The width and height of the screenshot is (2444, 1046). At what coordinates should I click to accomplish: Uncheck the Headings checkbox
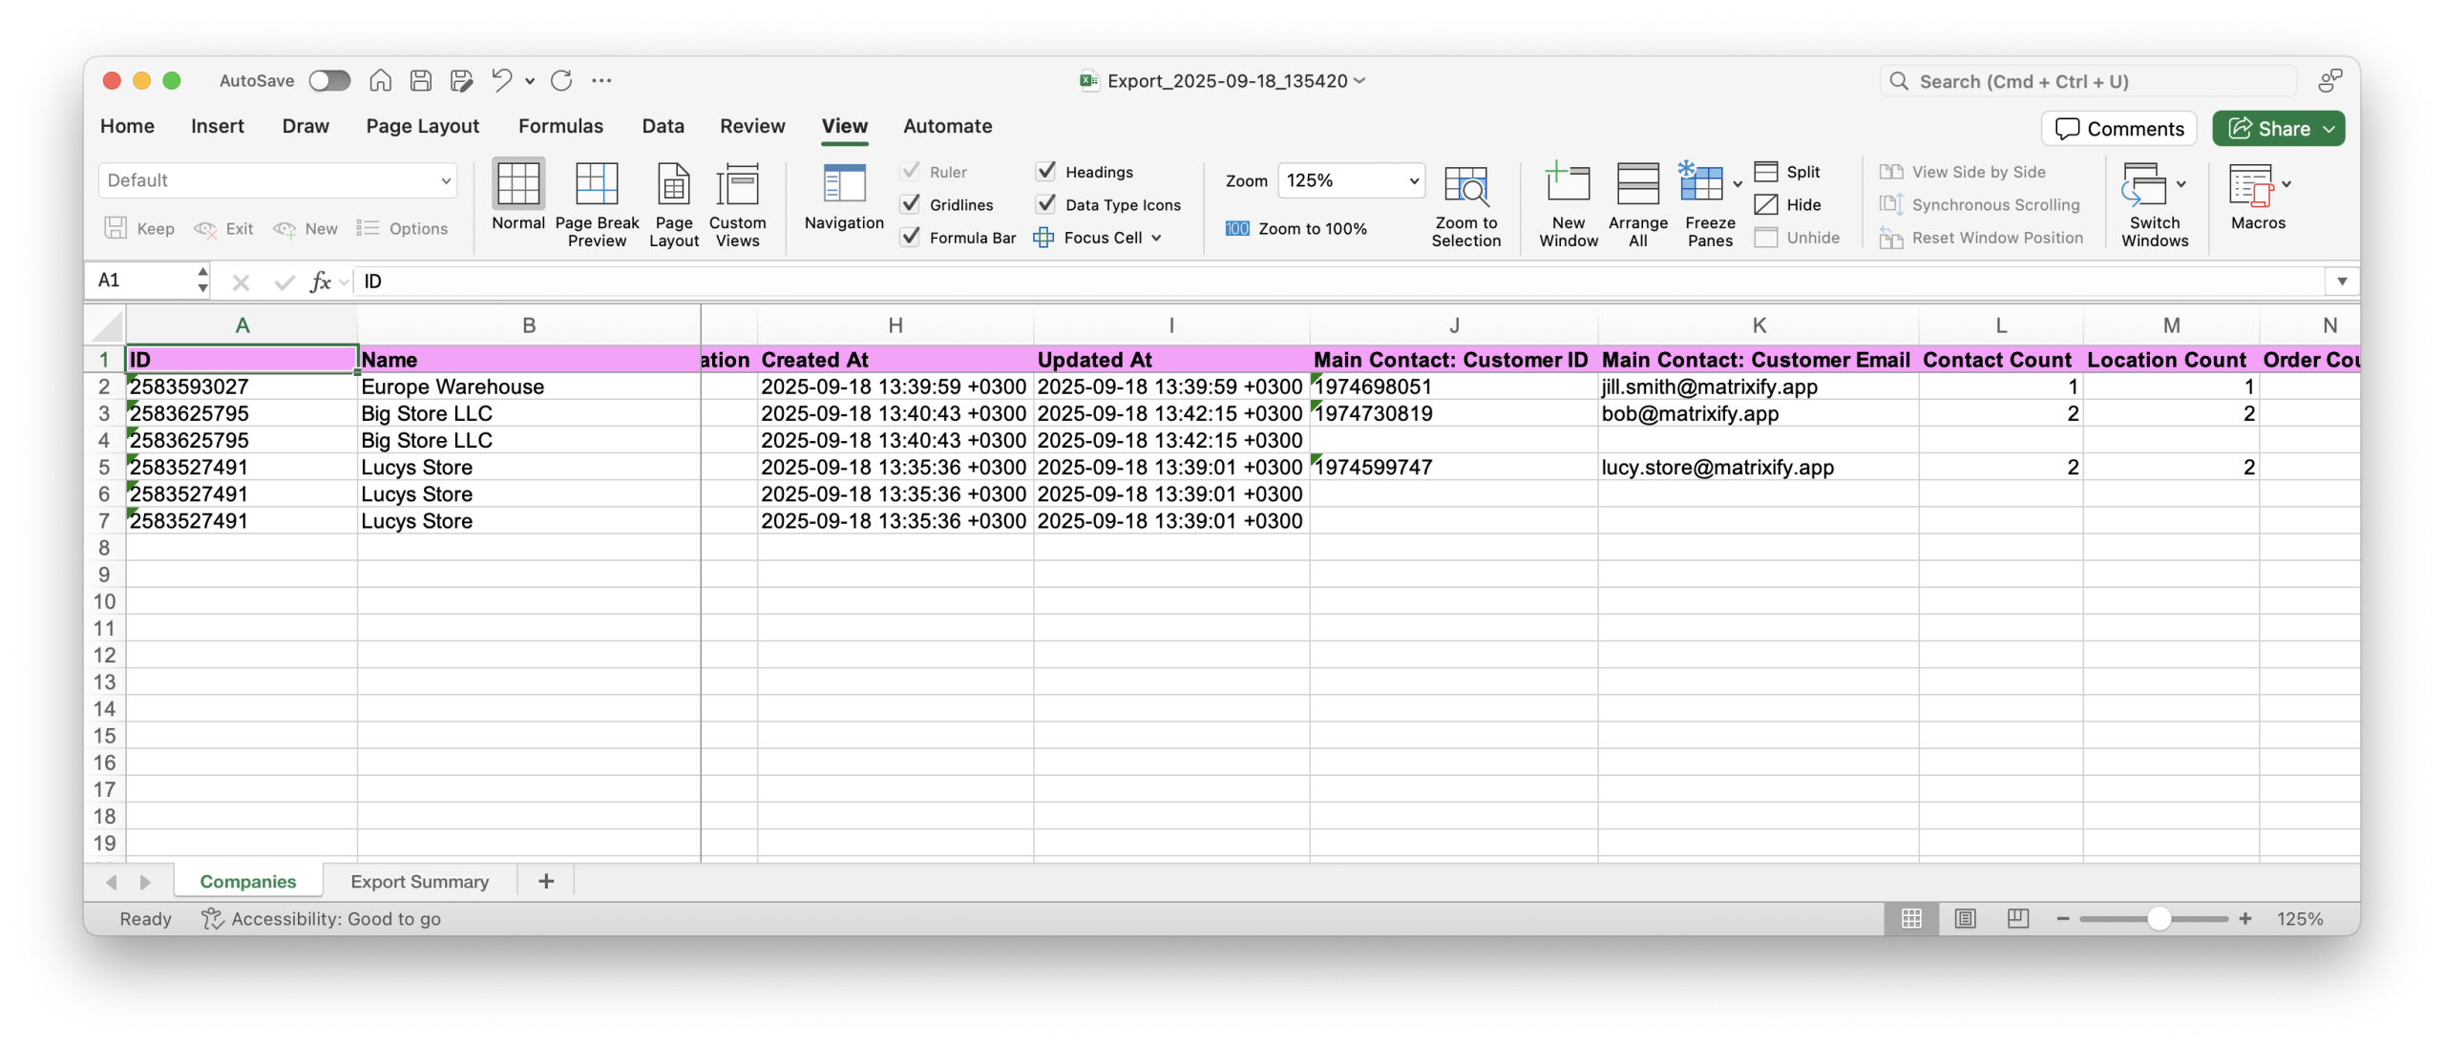point(1046,172)
